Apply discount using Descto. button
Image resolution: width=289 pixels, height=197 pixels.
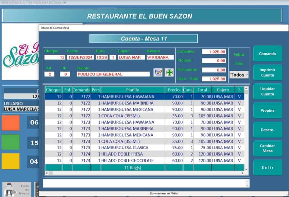[x=267, y=130]
